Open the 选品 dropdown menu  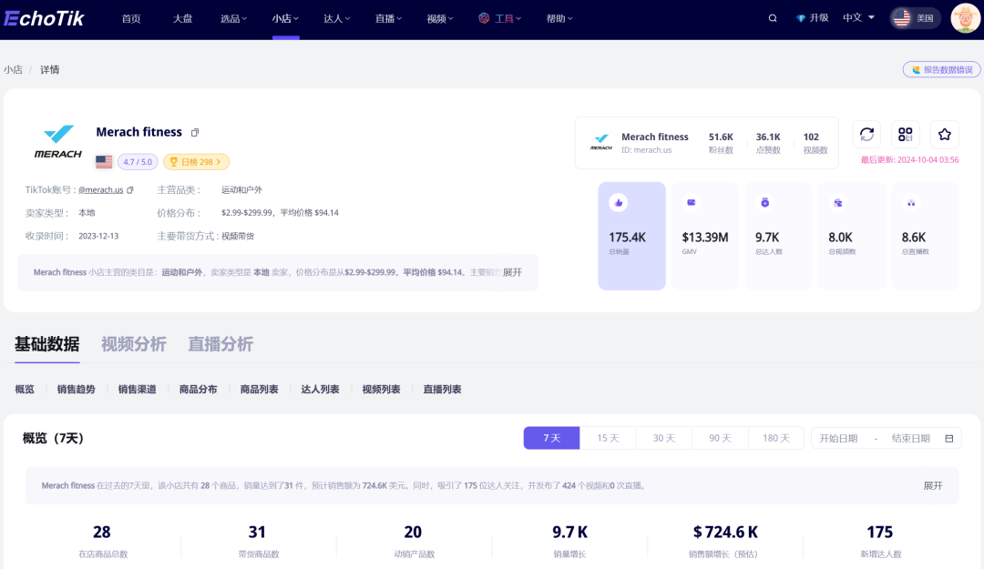click(233, 19)
